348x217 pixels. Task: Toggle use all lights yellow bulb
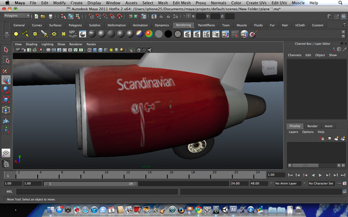tap(111, 50)
